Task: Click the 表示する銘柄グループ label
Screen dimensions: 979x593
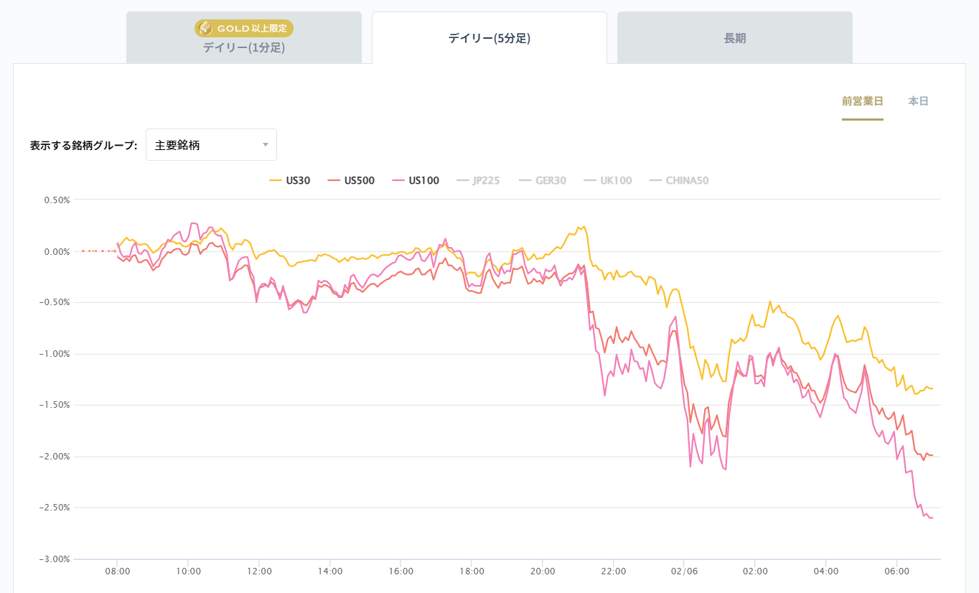Action: click(x=83, y=145)
